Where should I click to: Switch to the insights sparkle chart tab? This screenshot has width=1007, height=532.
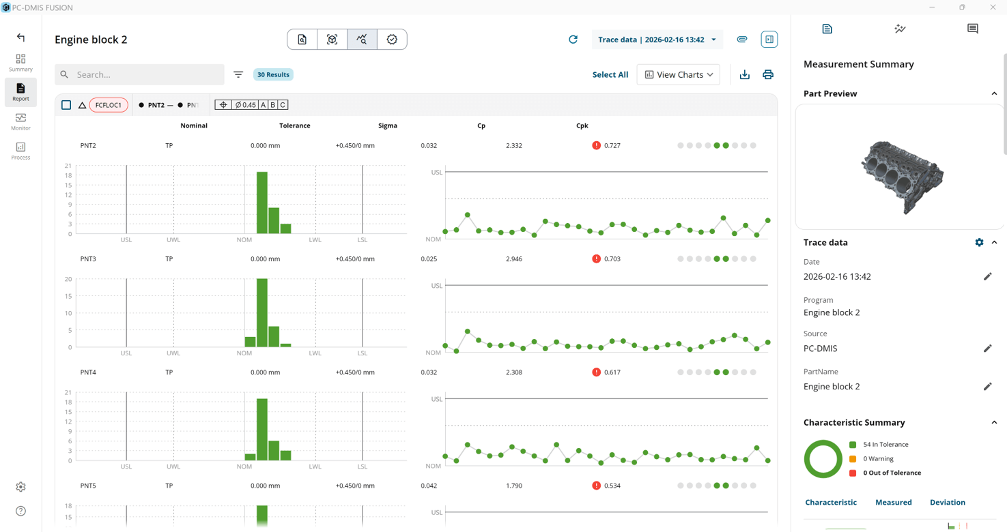pos(900,29)
